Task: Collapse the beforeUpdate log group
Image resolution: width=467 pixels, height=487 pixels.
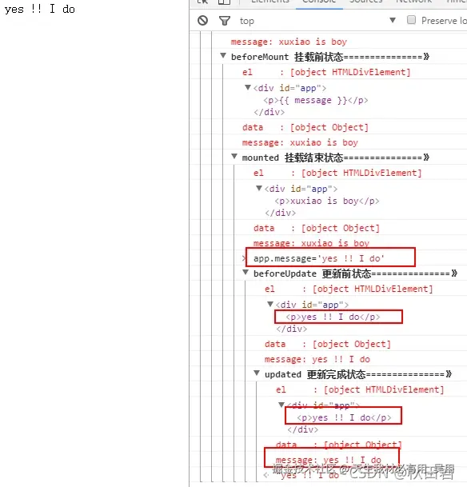Action: tap(245, 273)
